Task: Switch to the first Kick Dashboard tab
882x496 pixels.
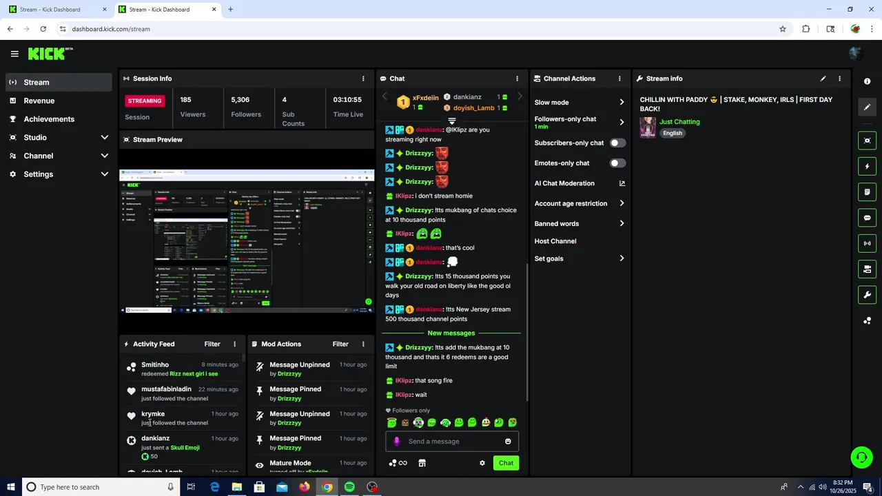Action: [58, 10]
